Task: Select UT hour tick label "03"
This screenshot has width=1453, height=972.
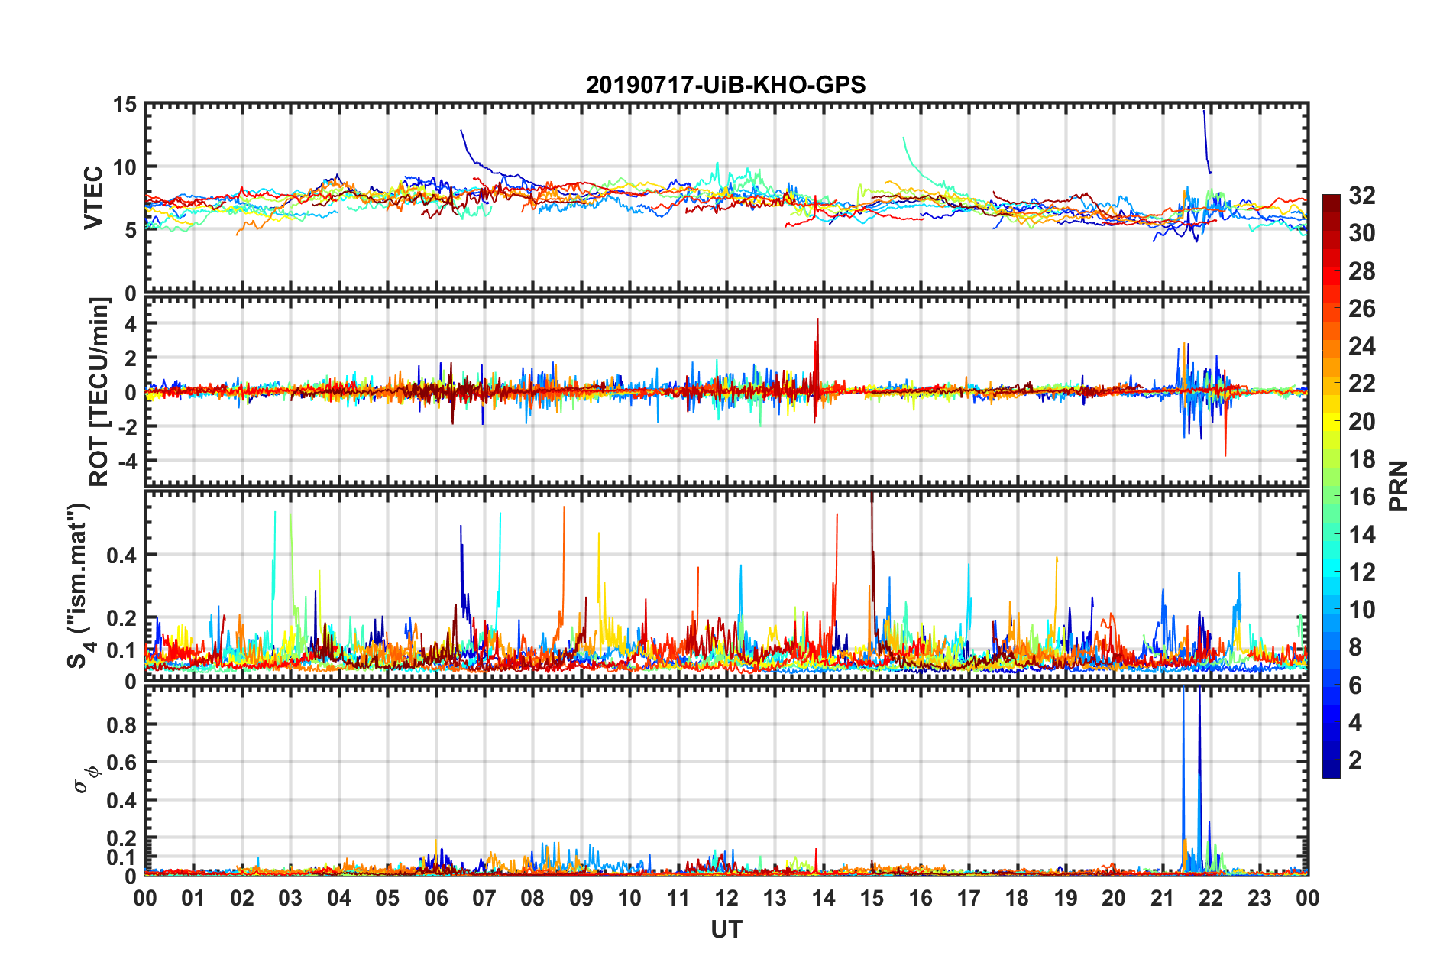Action: point(290,898)
